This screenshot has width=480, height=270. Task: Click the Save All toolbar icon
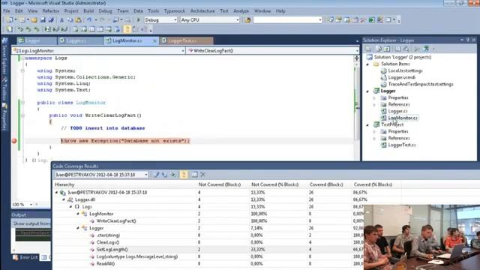click(51, 20)
